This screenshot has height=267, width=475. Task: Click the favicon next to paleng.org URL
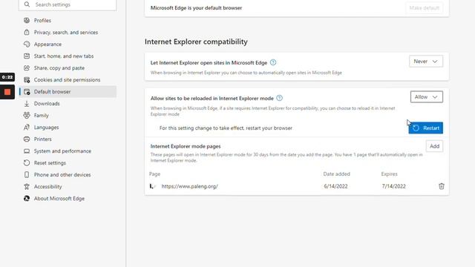tap(153, 186)
